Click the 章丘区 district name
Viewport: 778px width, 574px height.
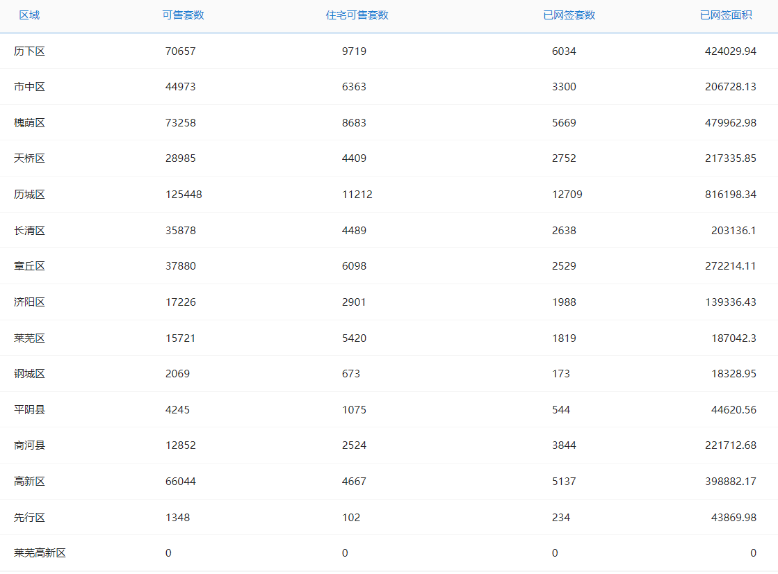pyautogui.click(x=29, y=266)
